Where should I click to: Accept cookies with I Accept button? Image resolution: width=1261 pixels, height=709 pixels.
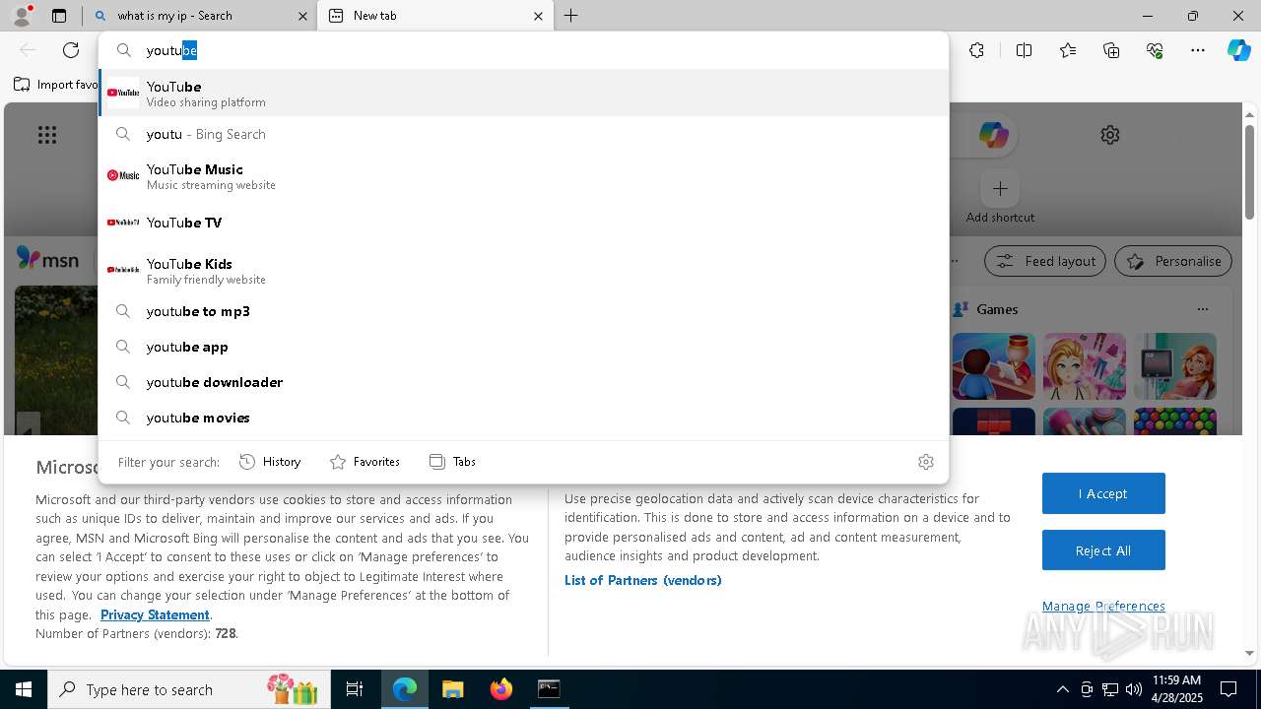point(1103,493)
